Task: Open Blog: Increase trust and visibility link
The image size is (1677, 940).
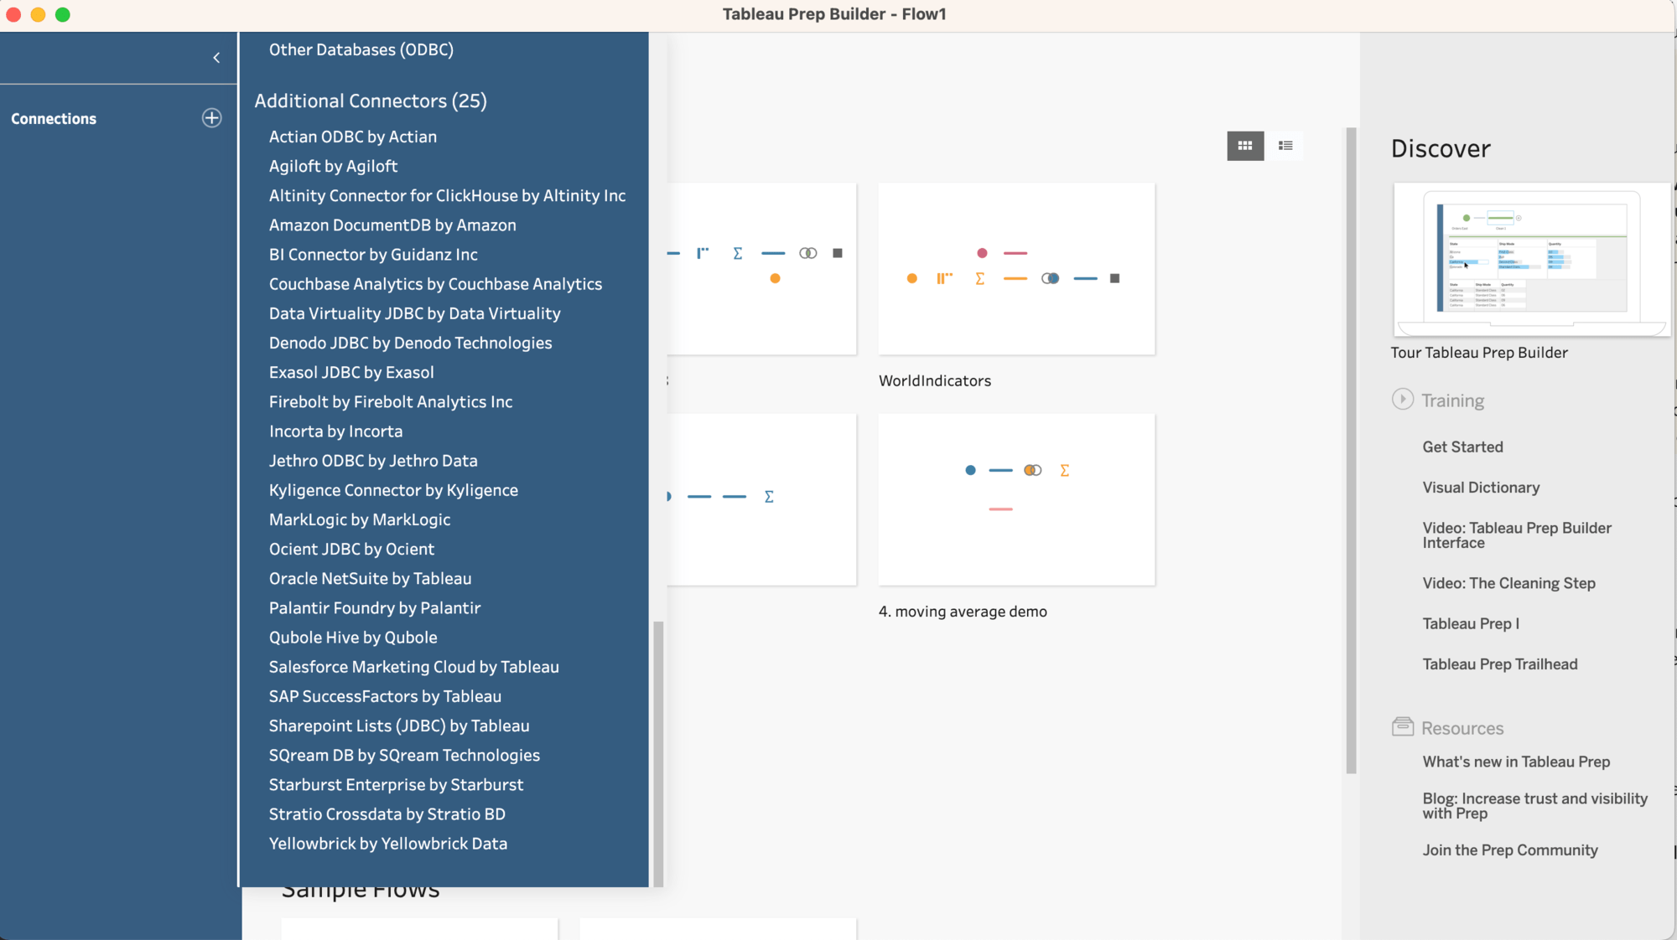Action: click(x=1534, y=806)
